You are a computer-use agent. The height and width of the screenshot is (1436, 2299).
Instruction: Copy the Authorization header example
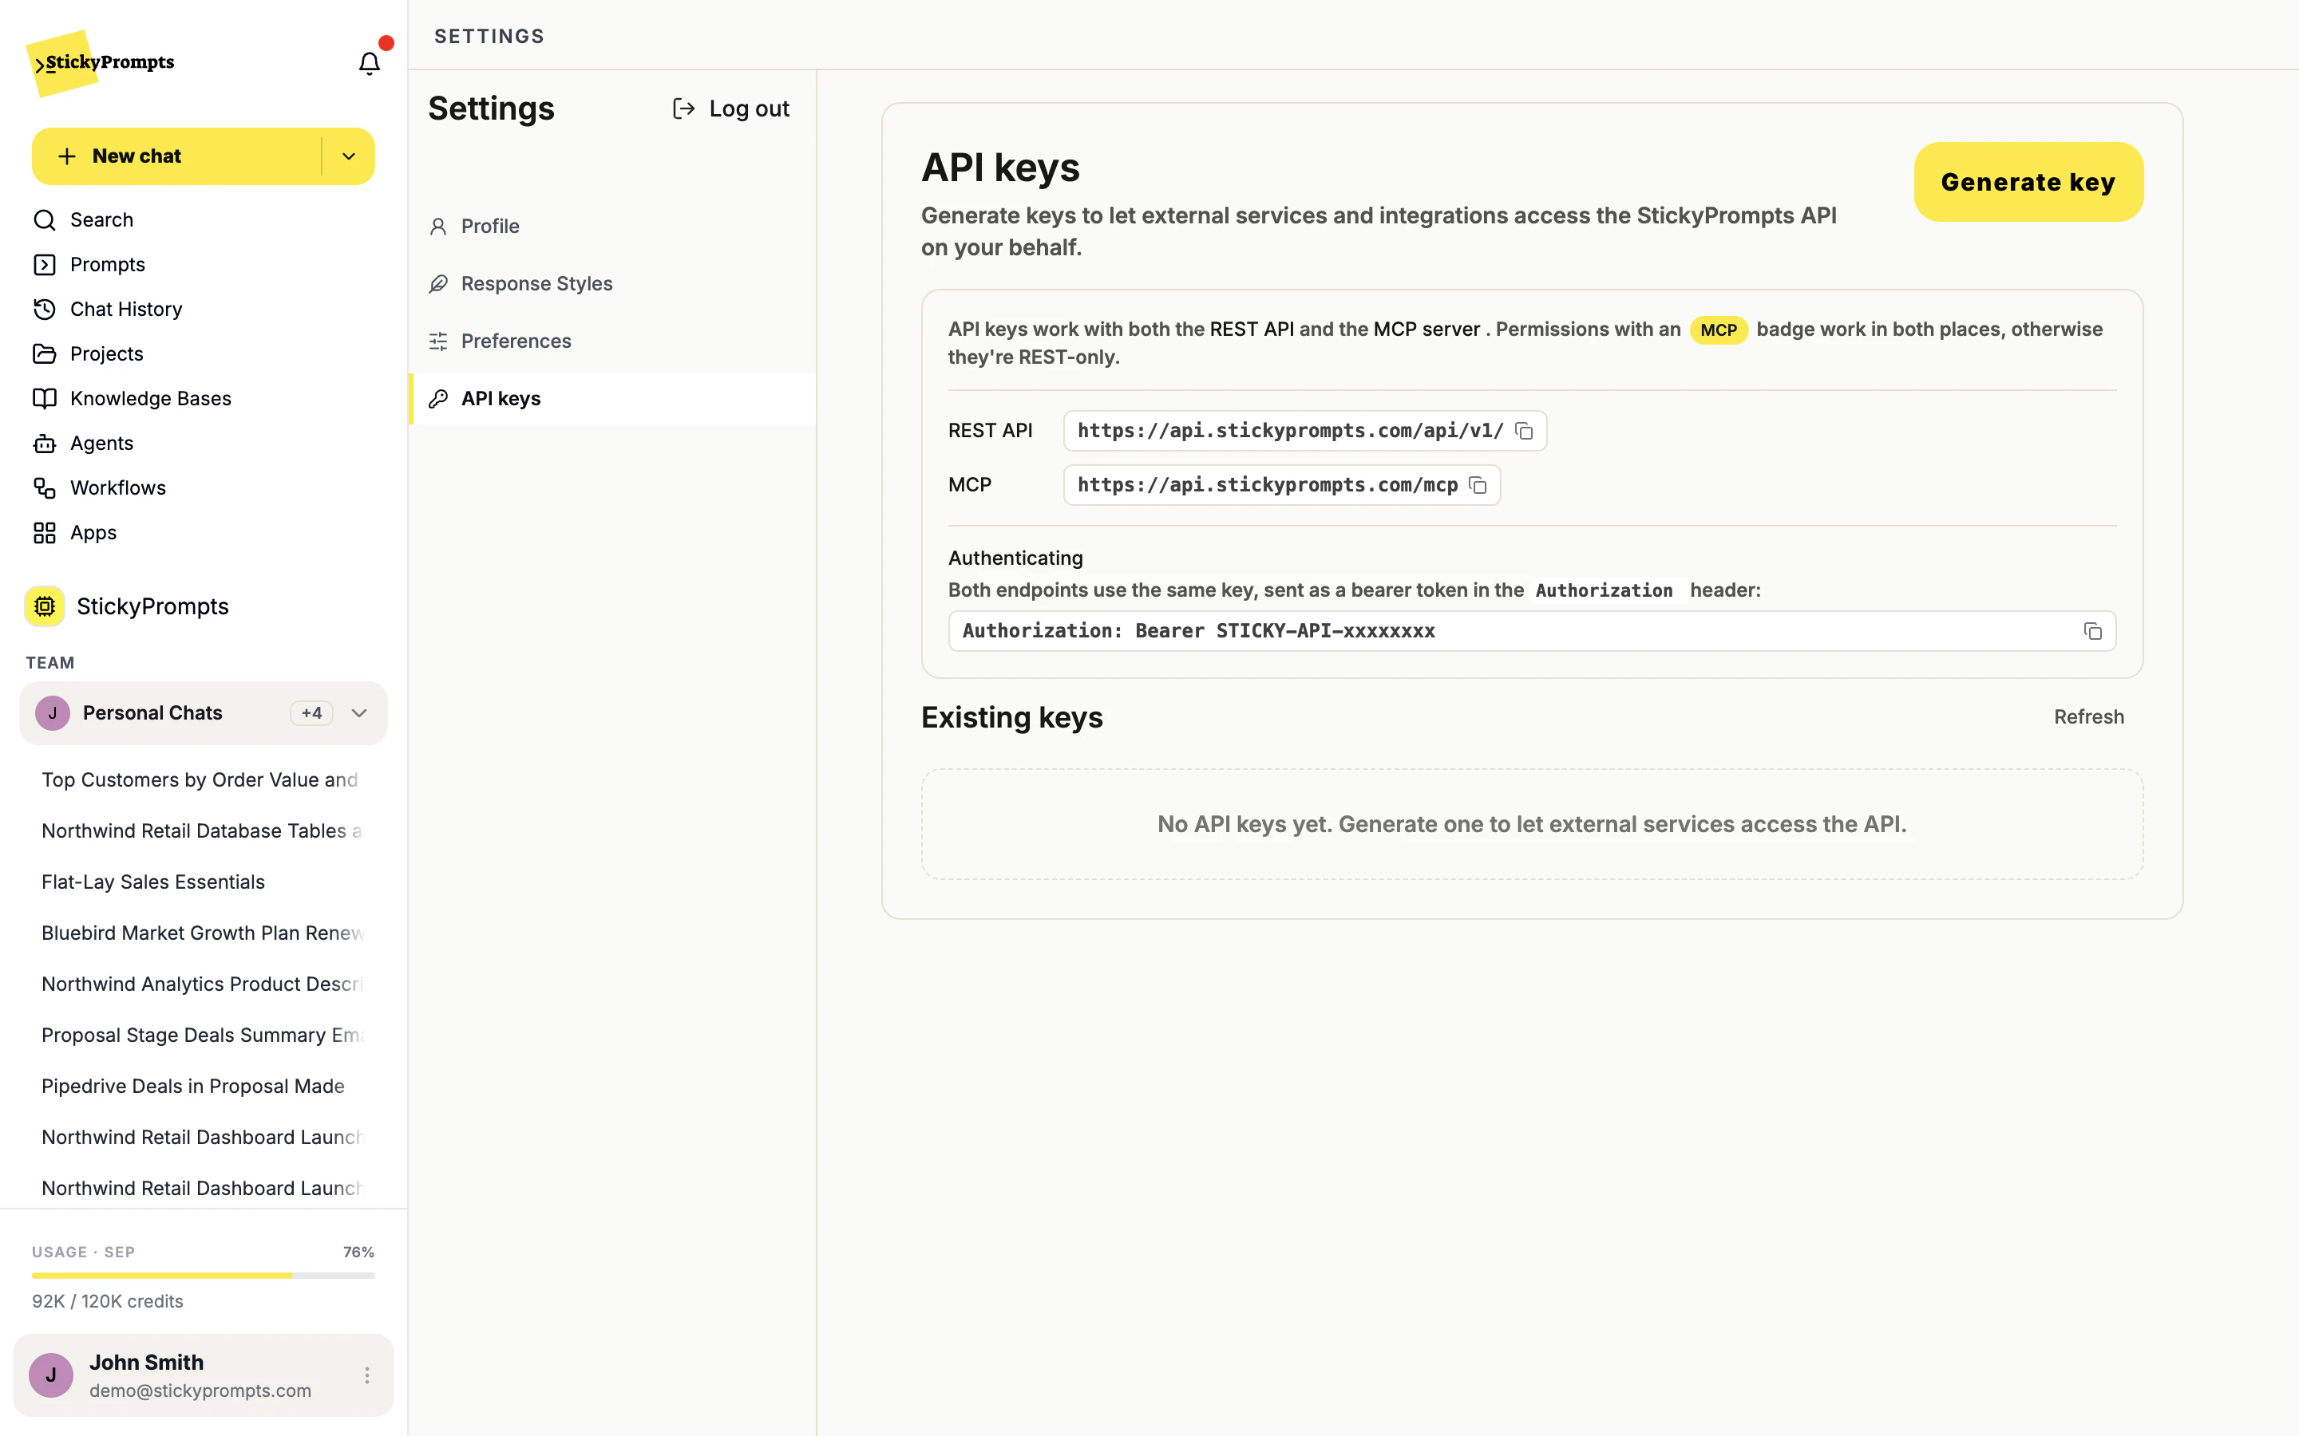2092,632
